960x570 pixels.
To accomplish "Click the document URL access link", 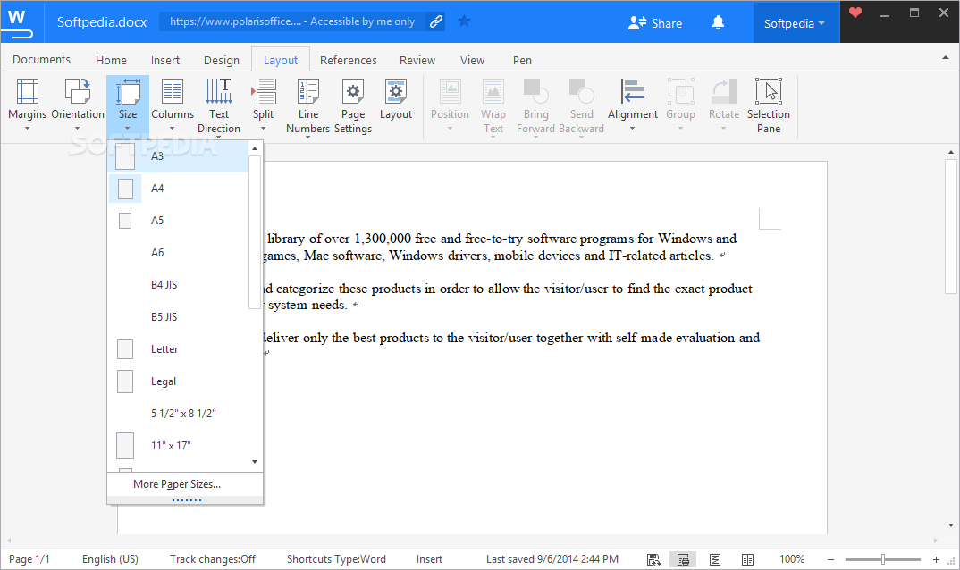I will (292, 21).
